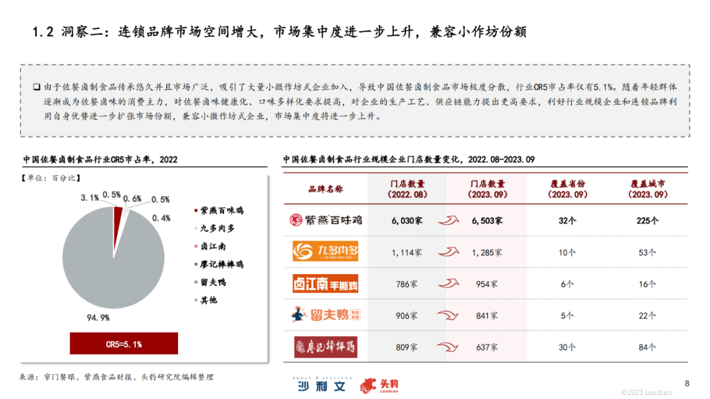Image resolution: width=710 pixels, height=399 pixels.
Task: Click the upward trend arrow in 紫燕百味鸡 row
Action: pos(449,221)
